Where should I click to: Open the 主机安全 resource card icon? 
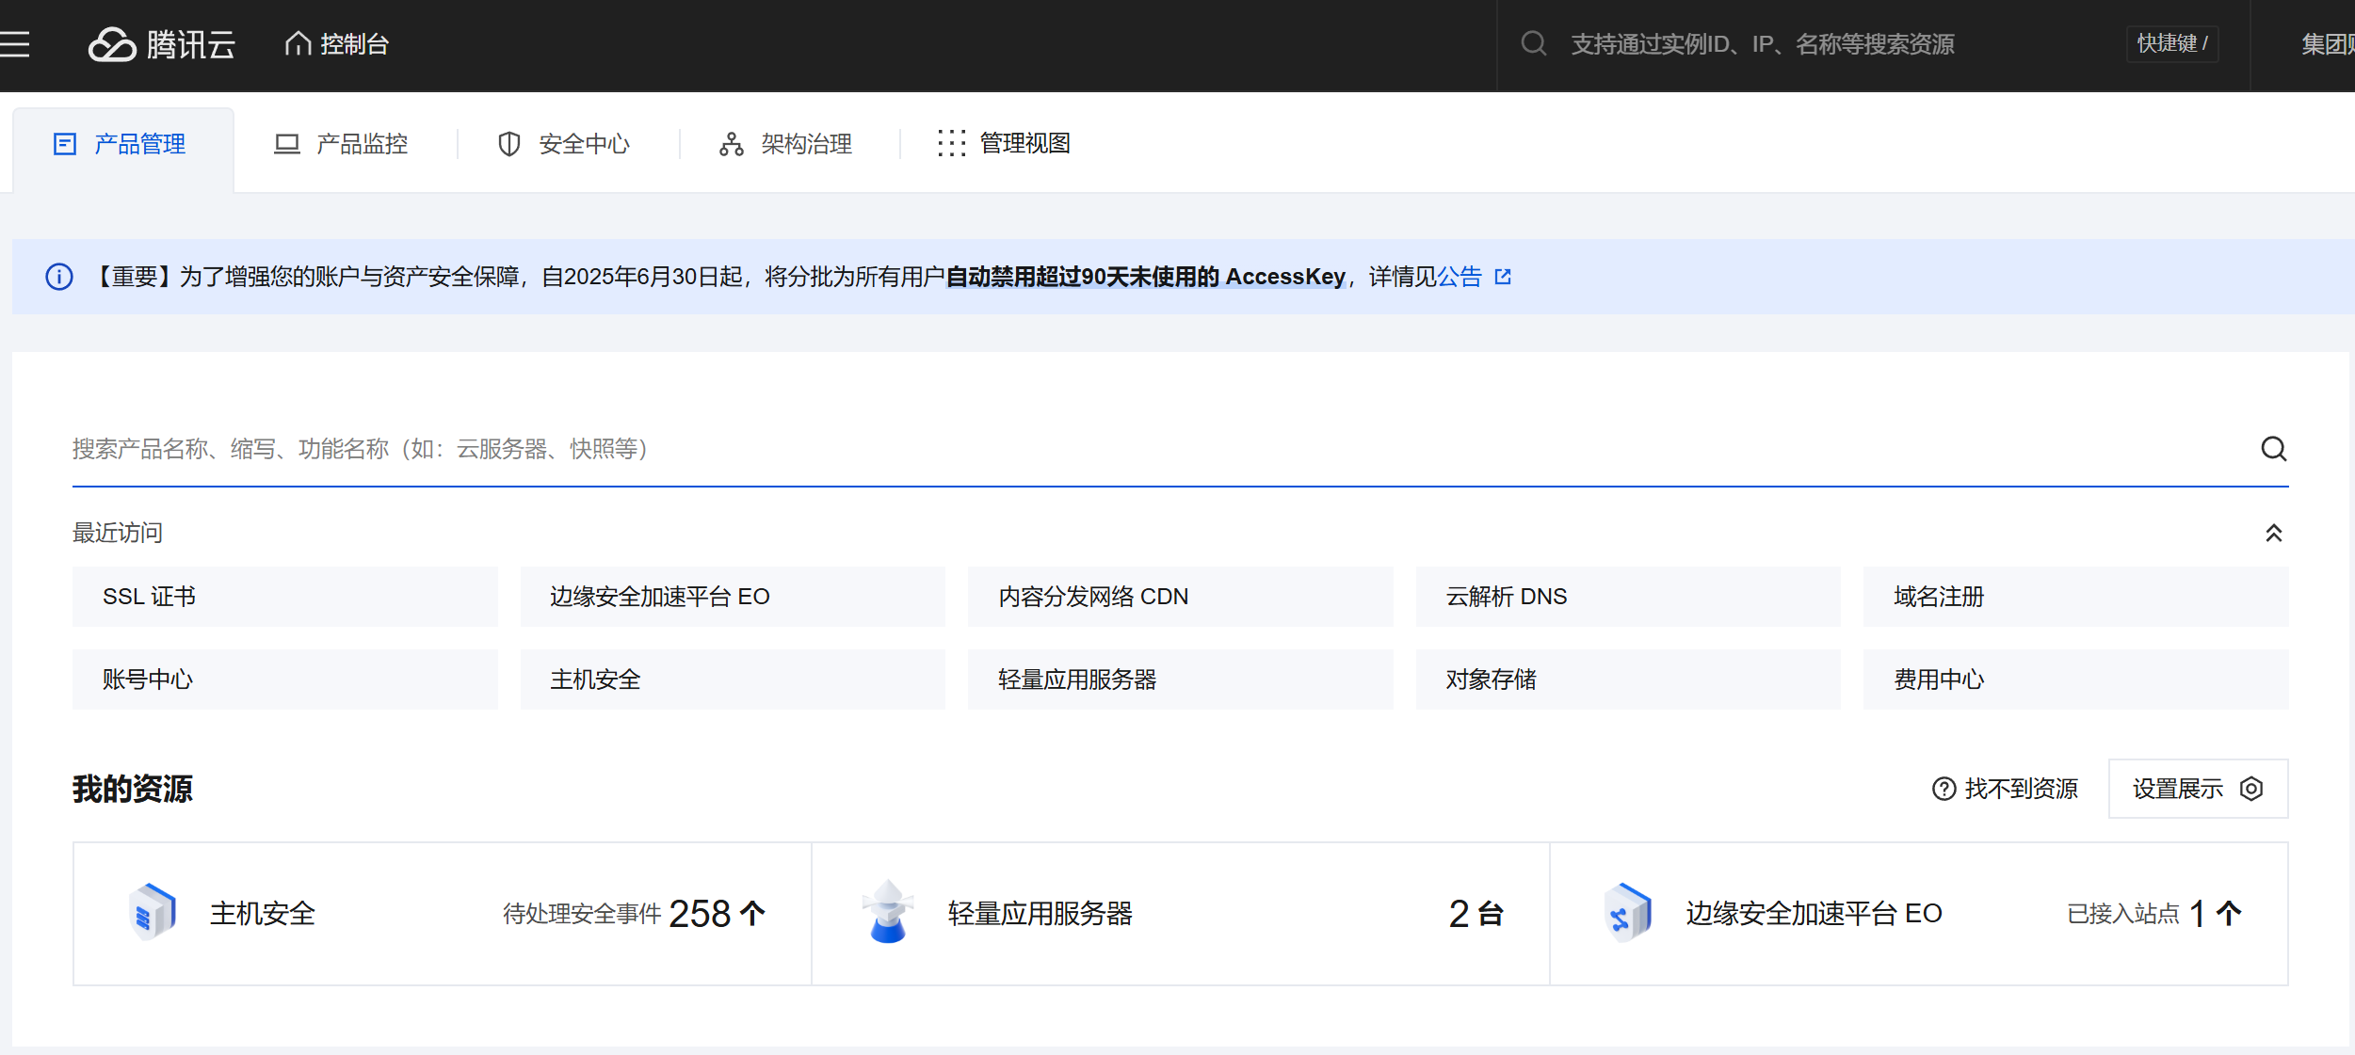click(x=152, y=912)
